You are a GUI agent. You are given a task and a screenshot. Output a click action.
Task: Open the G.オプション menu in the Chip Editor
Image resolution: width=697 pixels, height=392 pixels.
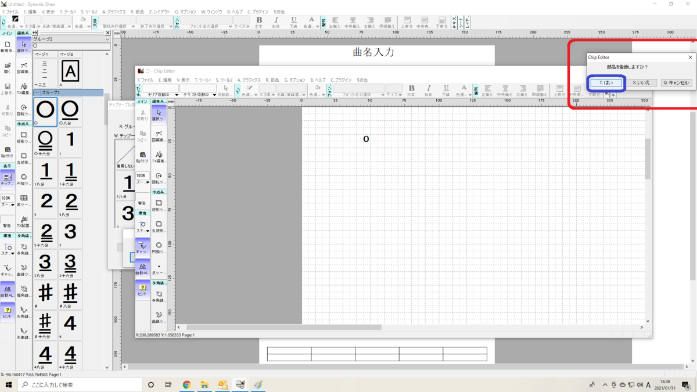(x=294, y=80)
